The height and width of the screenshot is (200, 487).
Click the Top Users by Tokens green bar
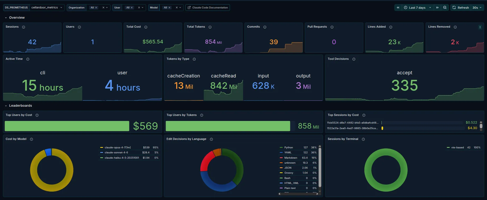(228, 126)
